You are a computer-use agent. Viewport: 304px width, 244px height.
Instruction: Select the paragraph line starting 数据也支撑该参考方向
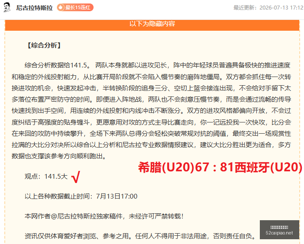point(59,156)
